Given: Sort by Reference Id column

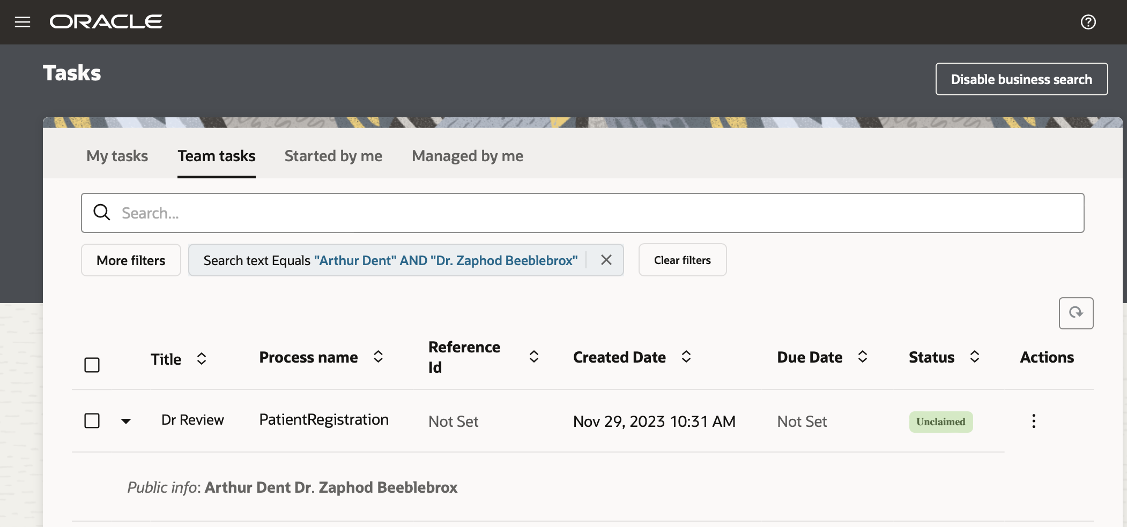Looking at the screenshot, I should pyautogui.click(x=533, y=357).
